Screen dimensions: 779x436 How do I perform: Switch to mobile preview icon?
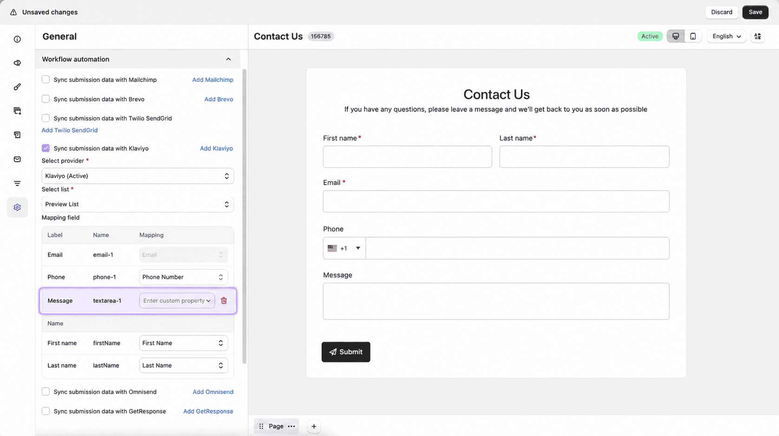click(x=693, y=36)
